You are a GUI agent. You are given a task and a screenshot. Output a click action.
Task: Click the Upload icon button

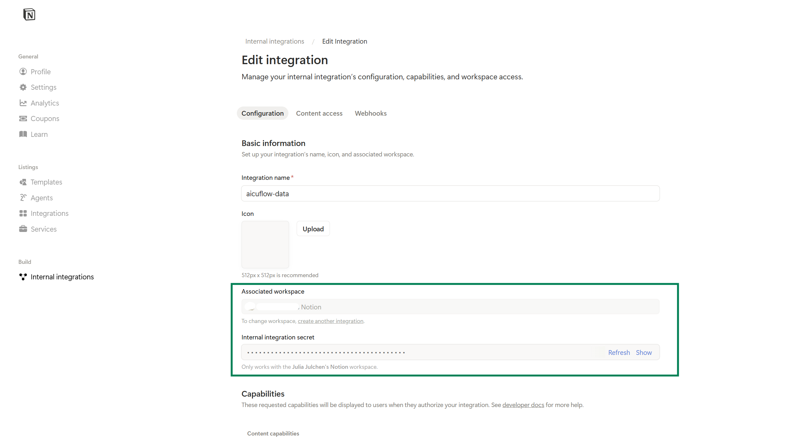(313, 229)
